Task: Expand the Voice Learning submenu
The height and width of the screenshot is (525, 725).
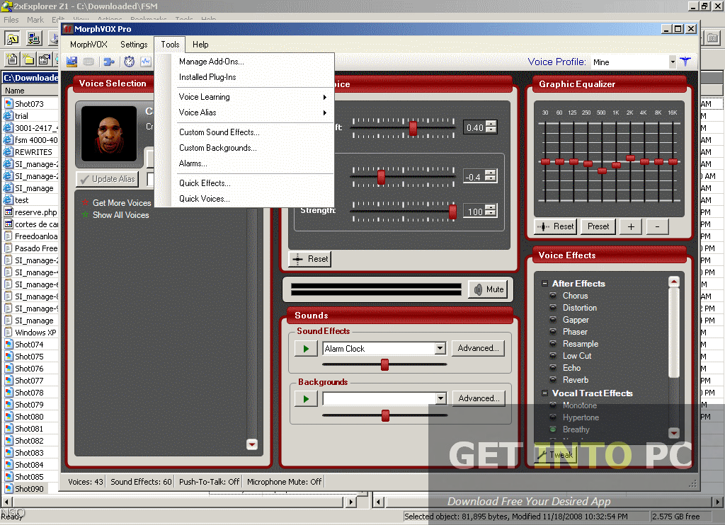Action: pos(252,97)
